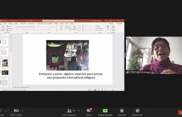The width and height of the screenshot is (182, 117).
Task: Click the font color icon
Action: (38, 30)
